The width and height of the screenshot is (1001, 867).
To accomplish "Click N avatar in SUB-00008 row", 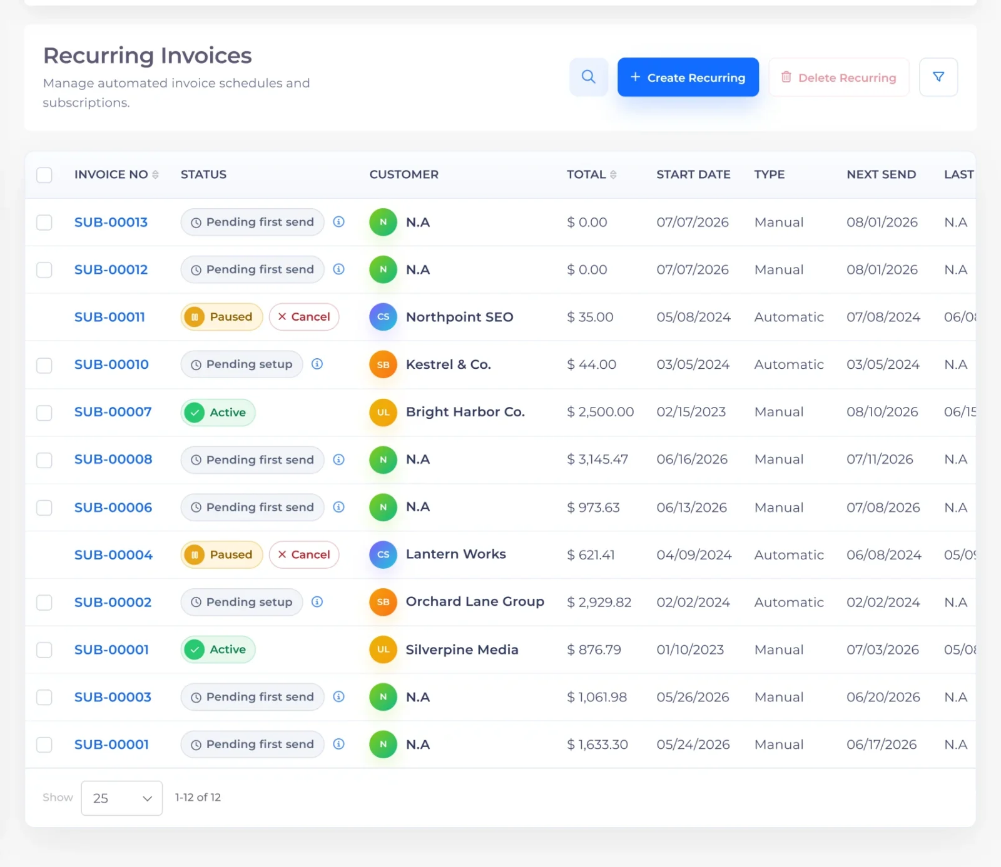I will (x=383, y=459).
